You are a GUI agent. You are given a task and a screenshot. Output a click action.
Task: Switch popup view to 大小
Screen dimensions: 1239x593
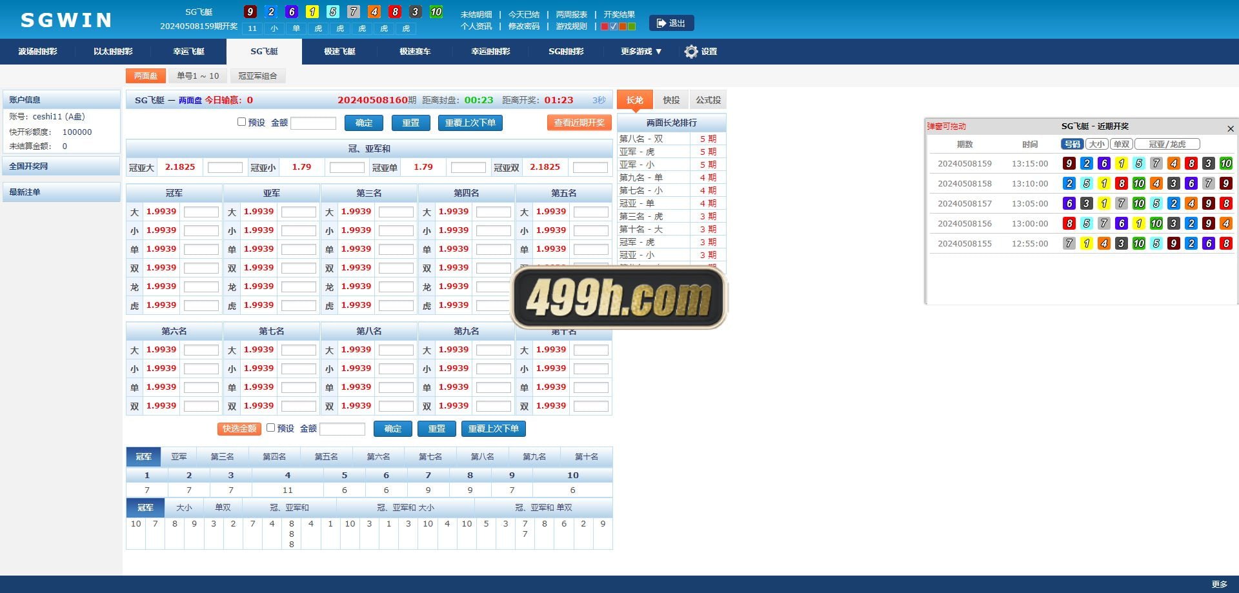(1097, 145)
